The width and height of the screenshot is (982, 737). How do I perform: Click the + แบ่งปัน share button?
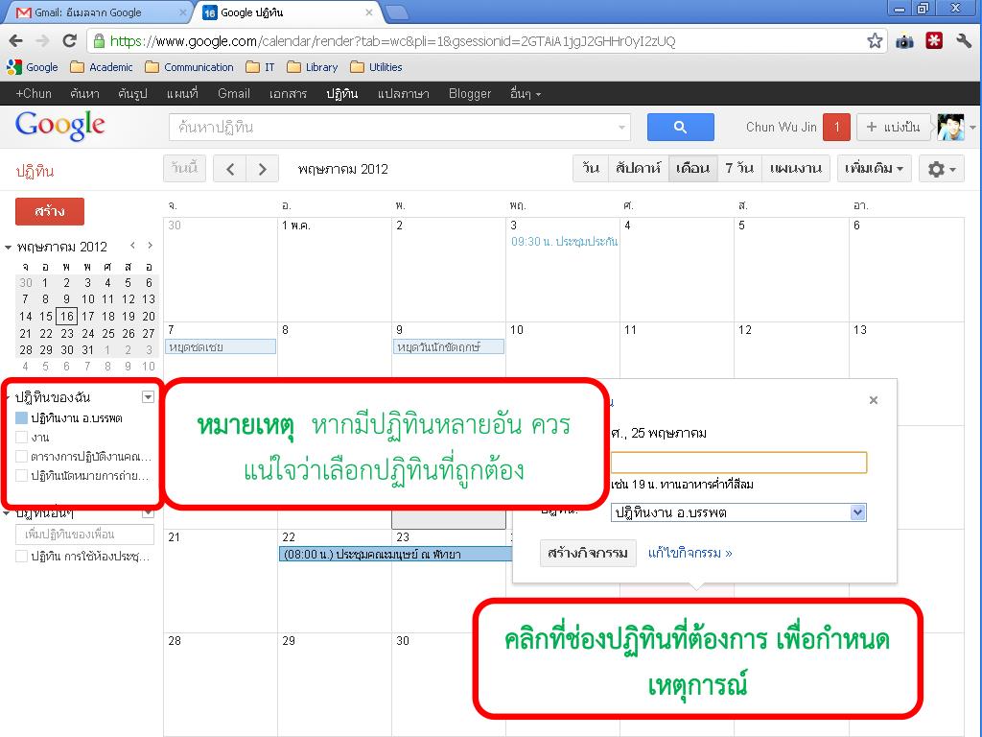pyautogui.click(x=893, y=128)
